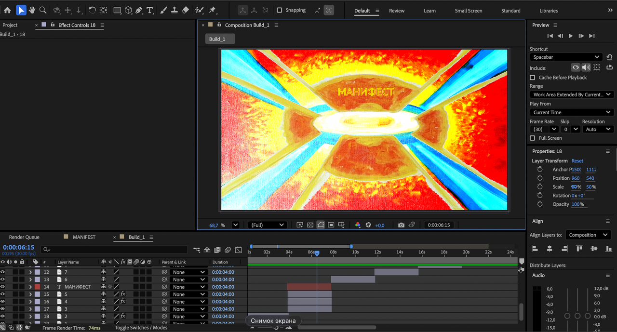Click the current timecode 0:00:06:15 display
This screenshot has width=617, height=332.
click(x=19, y=247)
